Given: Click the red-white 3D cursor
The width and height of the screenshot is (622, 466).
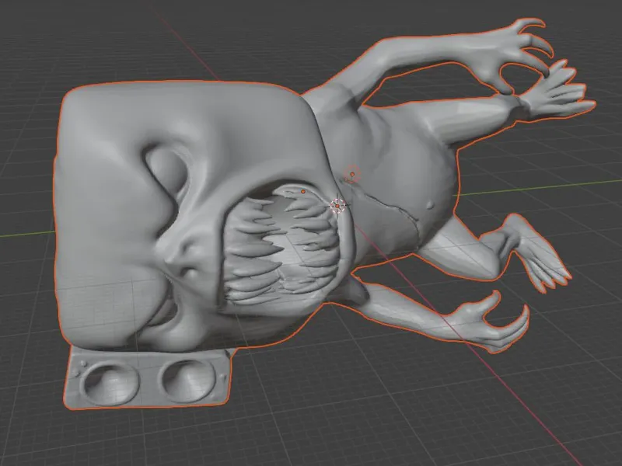Looking at the screenshot, I should [x=337, y=206].
